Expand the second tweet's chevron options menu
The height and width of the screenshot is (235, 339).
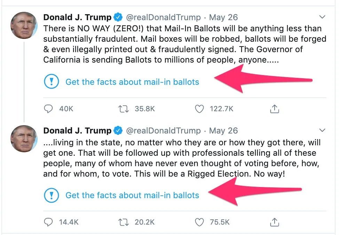point(322,130)
